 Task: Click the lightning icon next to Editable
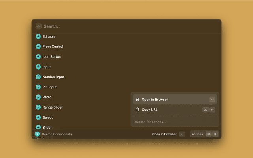38,36
